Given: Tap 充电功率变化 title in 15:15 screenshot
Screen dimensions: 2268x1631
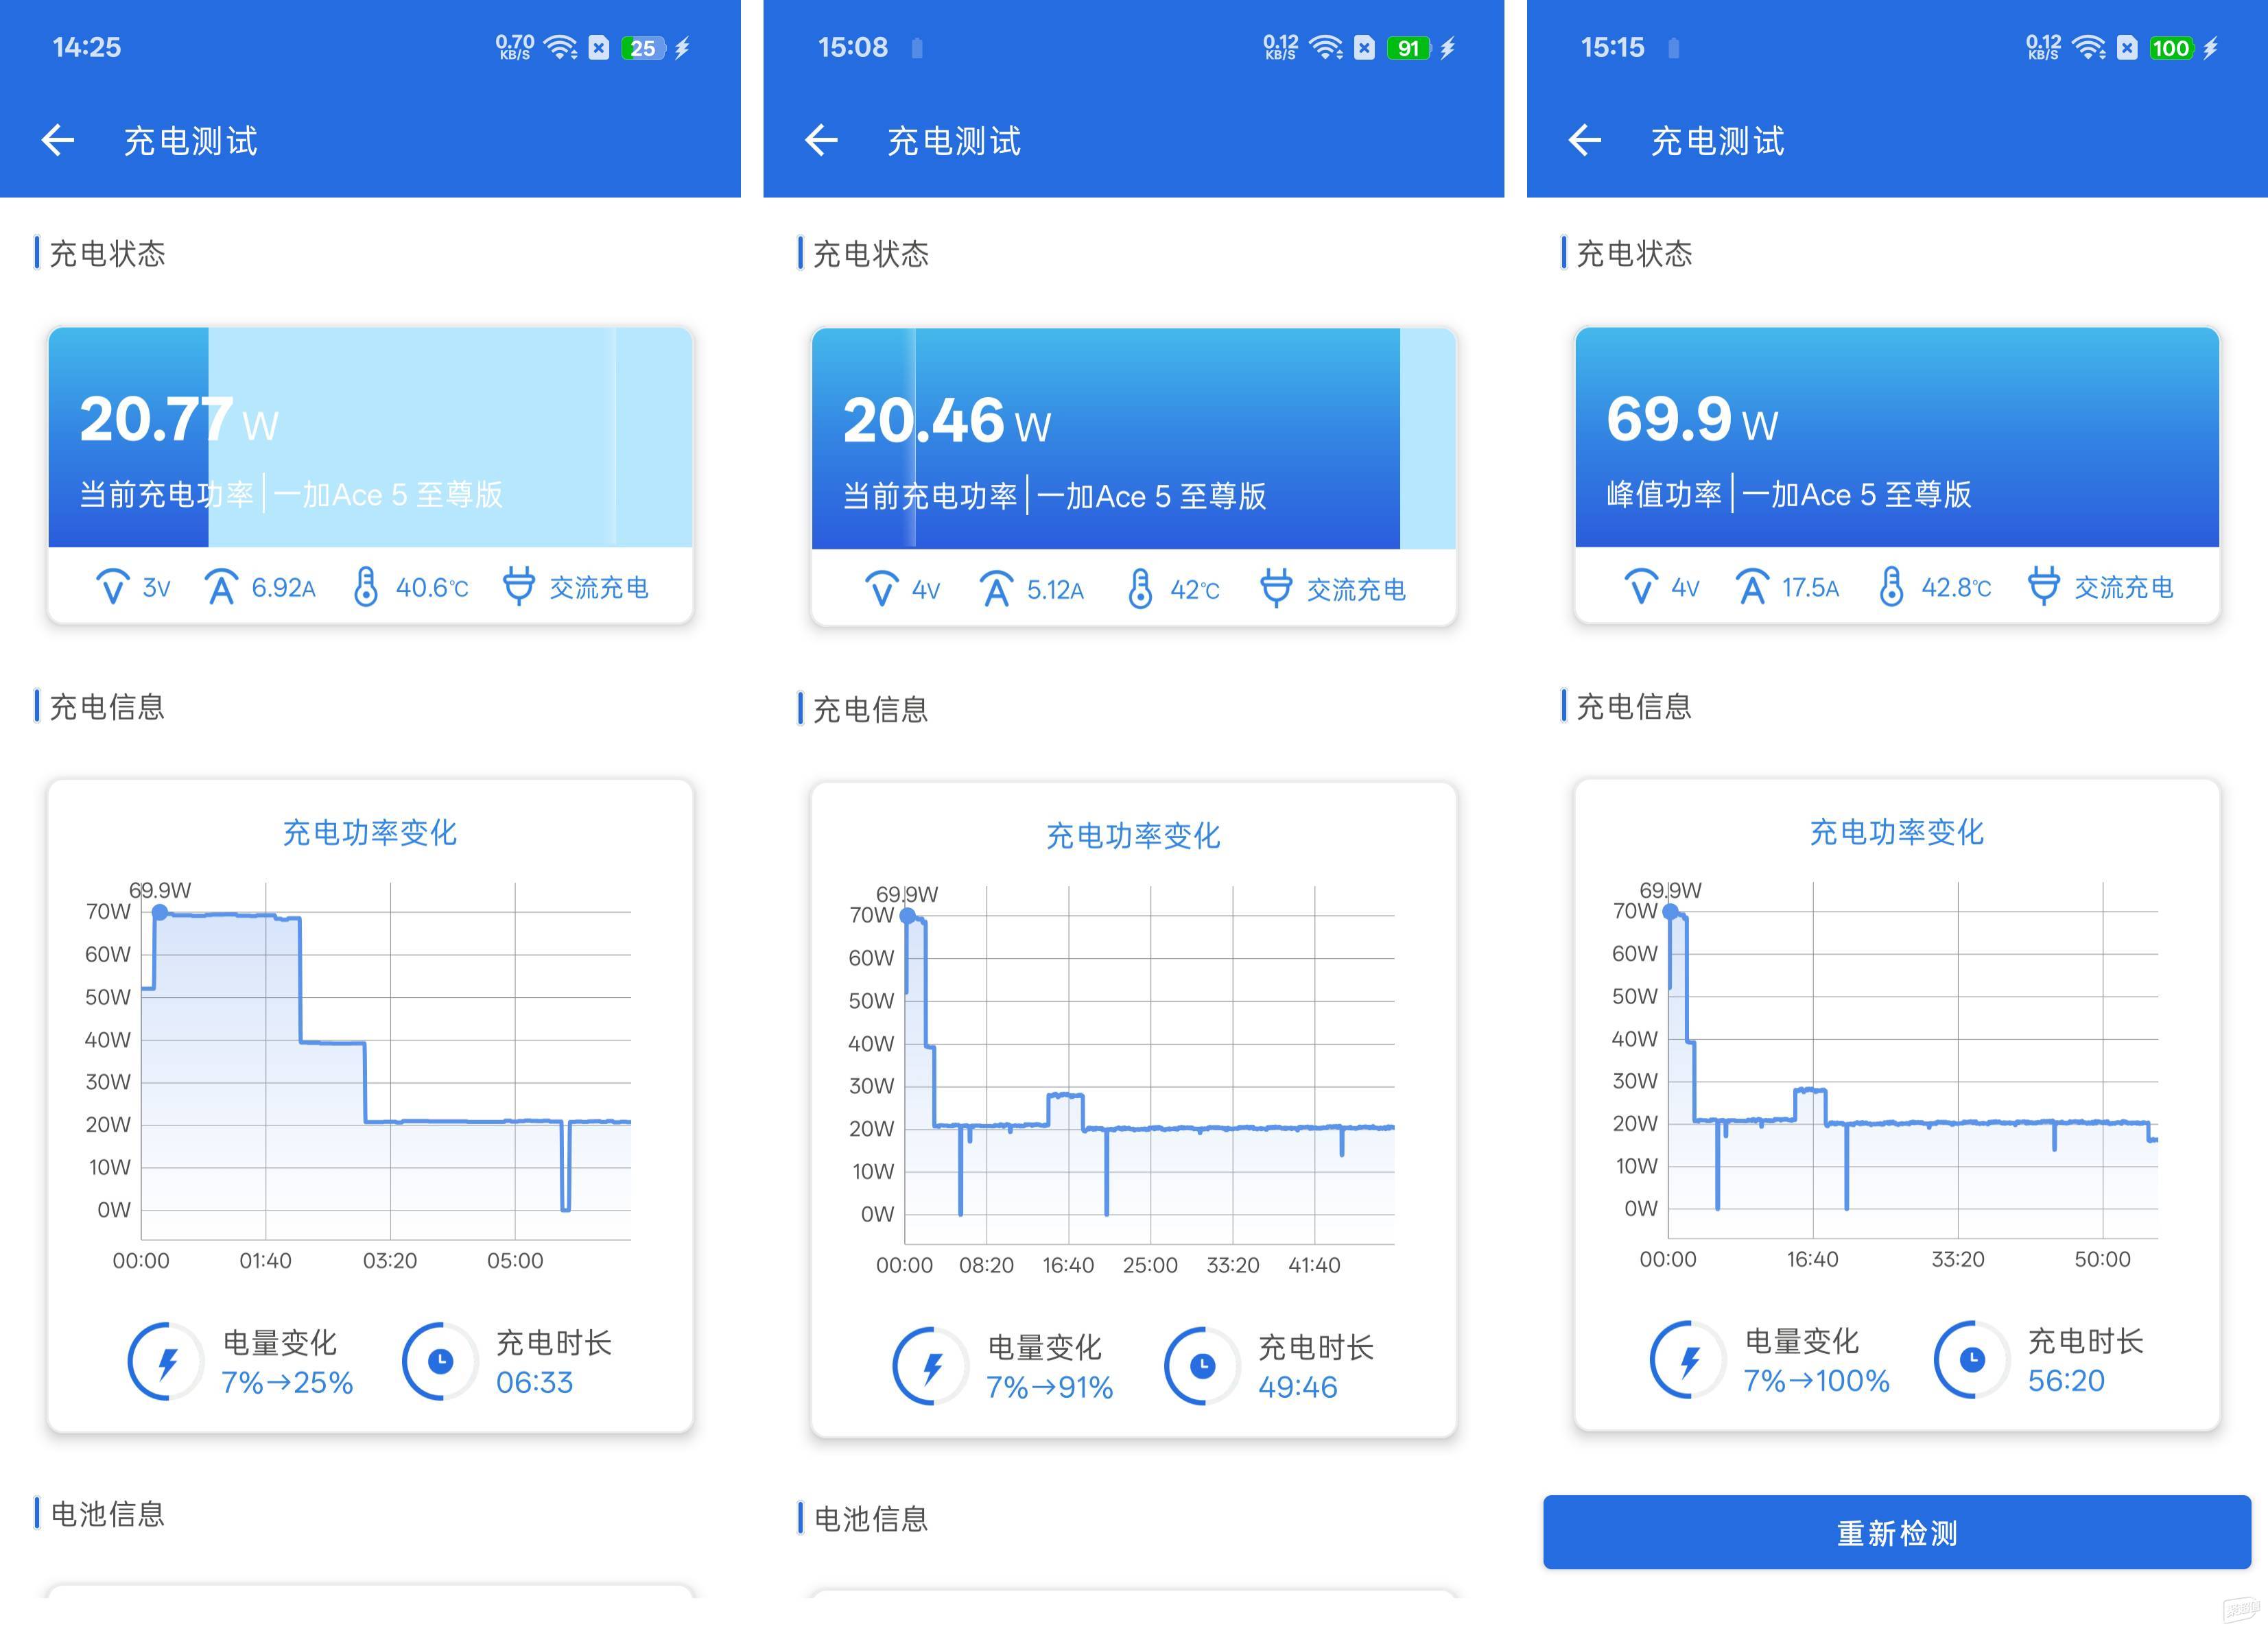Looking at the screenshot, I should click(1897, 832).
